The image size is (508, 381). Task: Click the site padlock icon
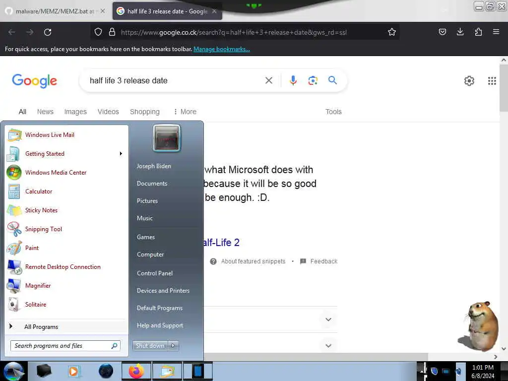(112, 32)
